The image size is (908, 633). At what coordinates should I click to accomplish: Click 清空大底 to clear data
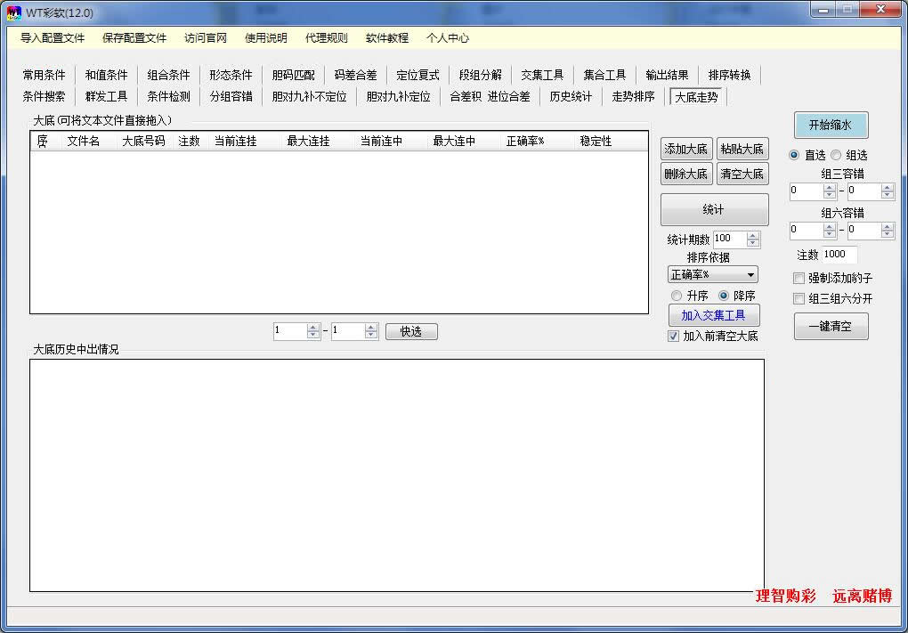(x=743, y=174)
